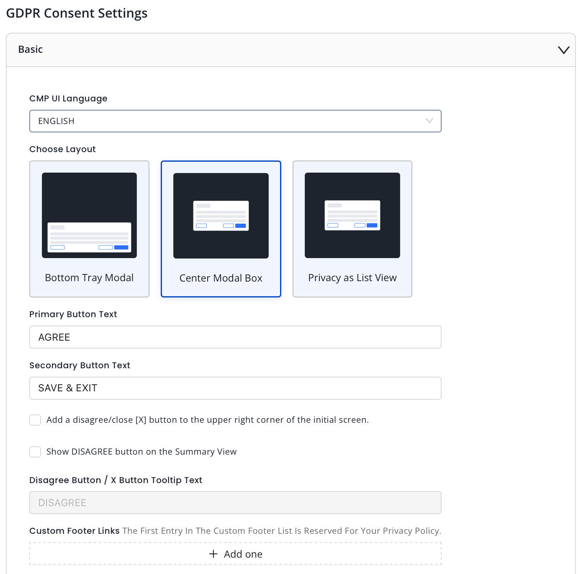This screenshot has width=581, height=574.
Task: Collapse the Basic section chevron
Action: click(563, 50)
